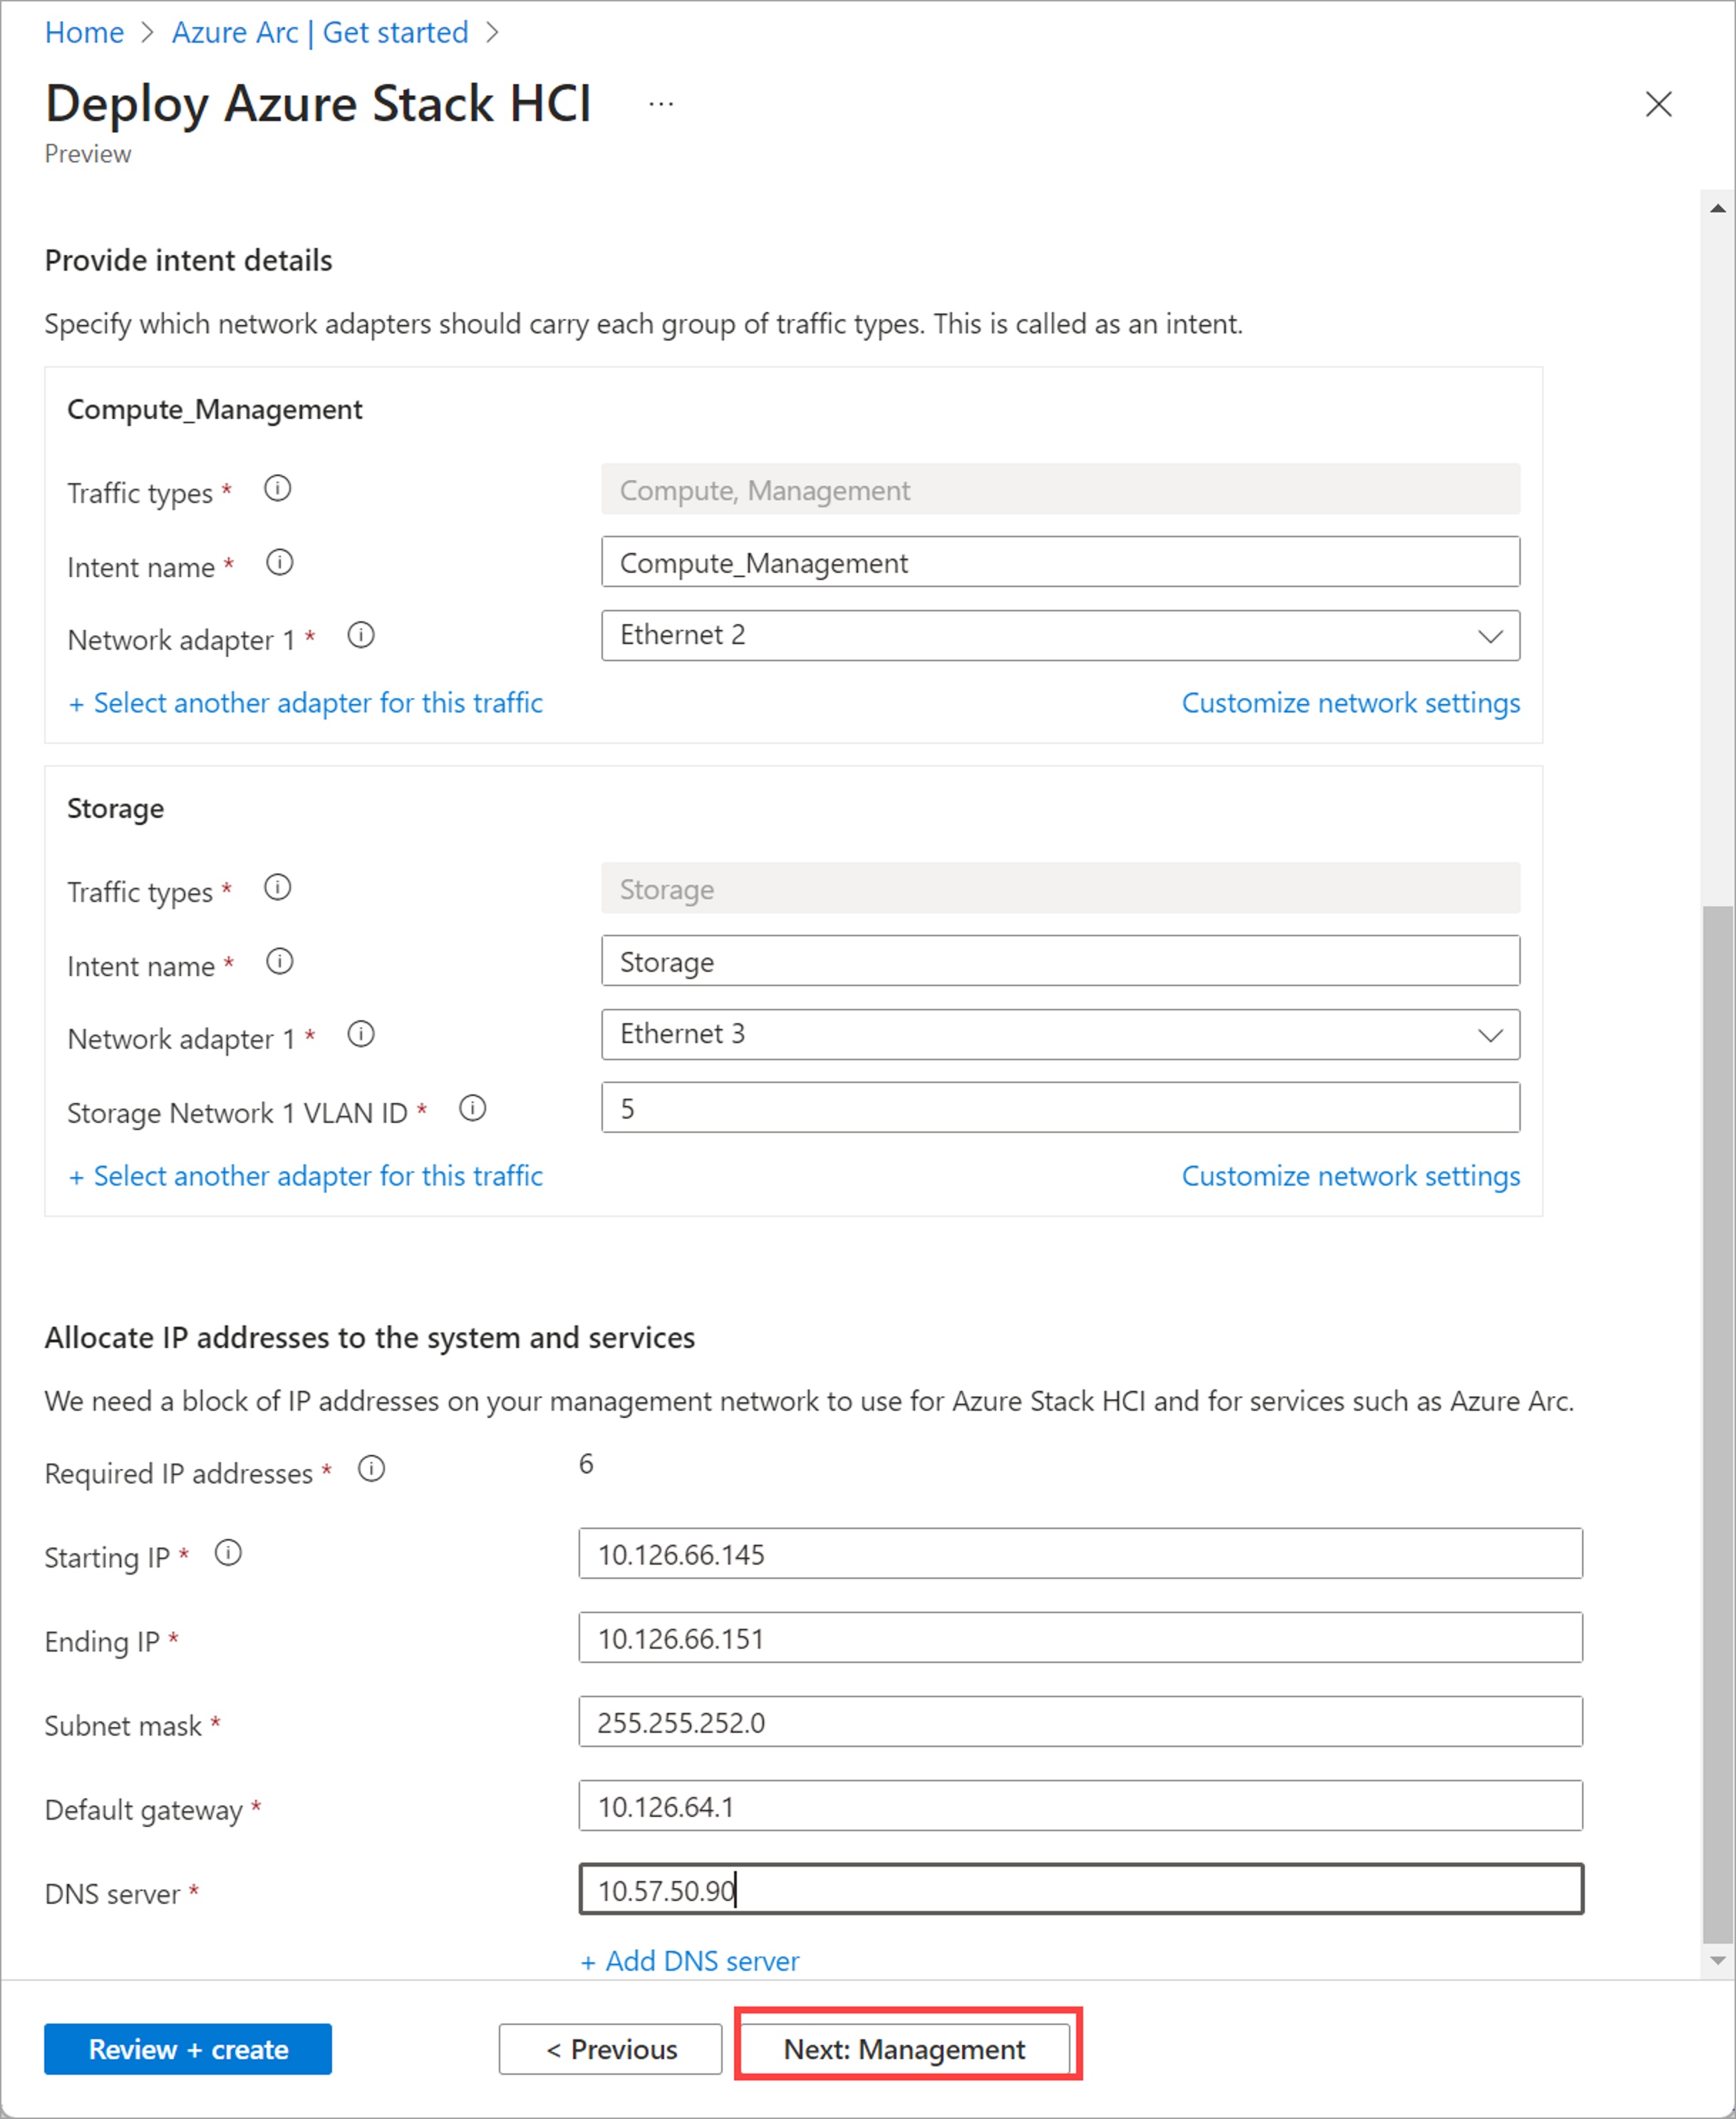This screenshot has height=2119, width=1736.
Task: Click info icon beside Compute_Management Network adapter 1
Action: (x=361, y=636)
